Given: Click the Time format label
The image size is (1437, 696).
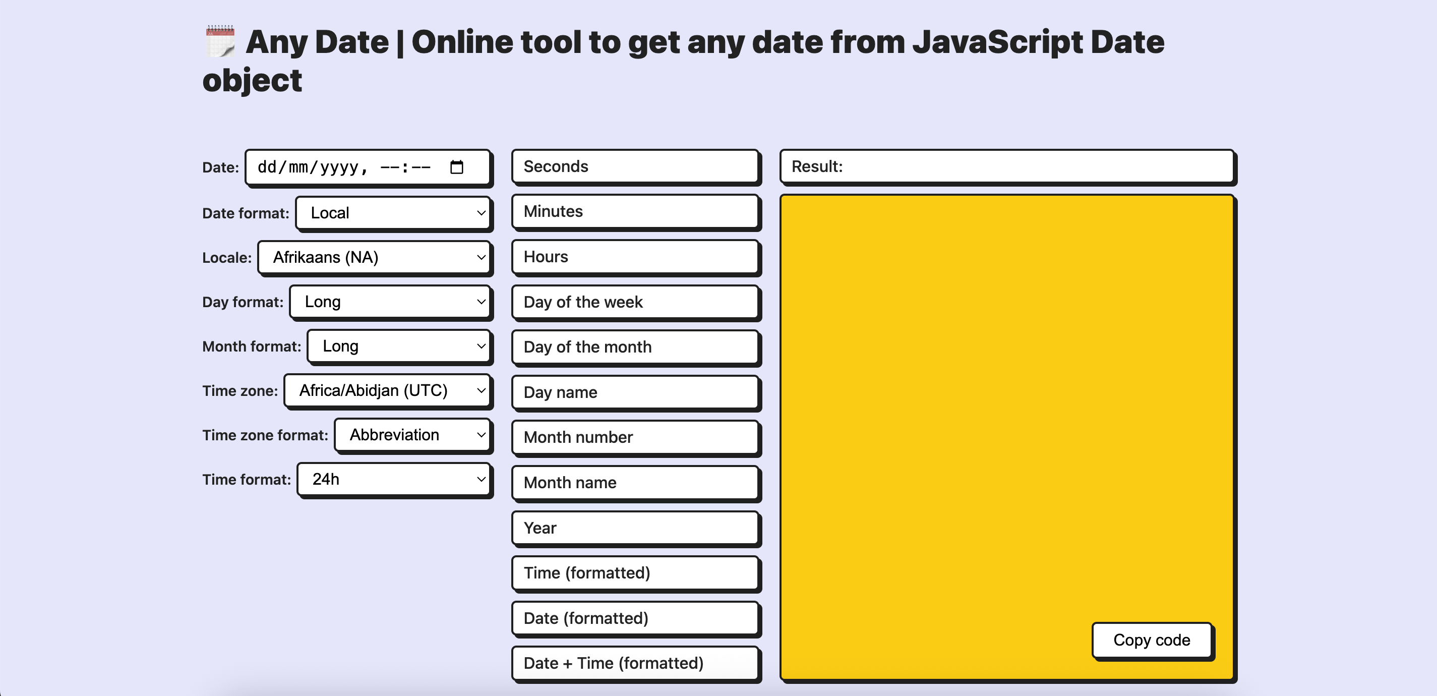Looking at the screenshot, I should (x=247, y=480).
